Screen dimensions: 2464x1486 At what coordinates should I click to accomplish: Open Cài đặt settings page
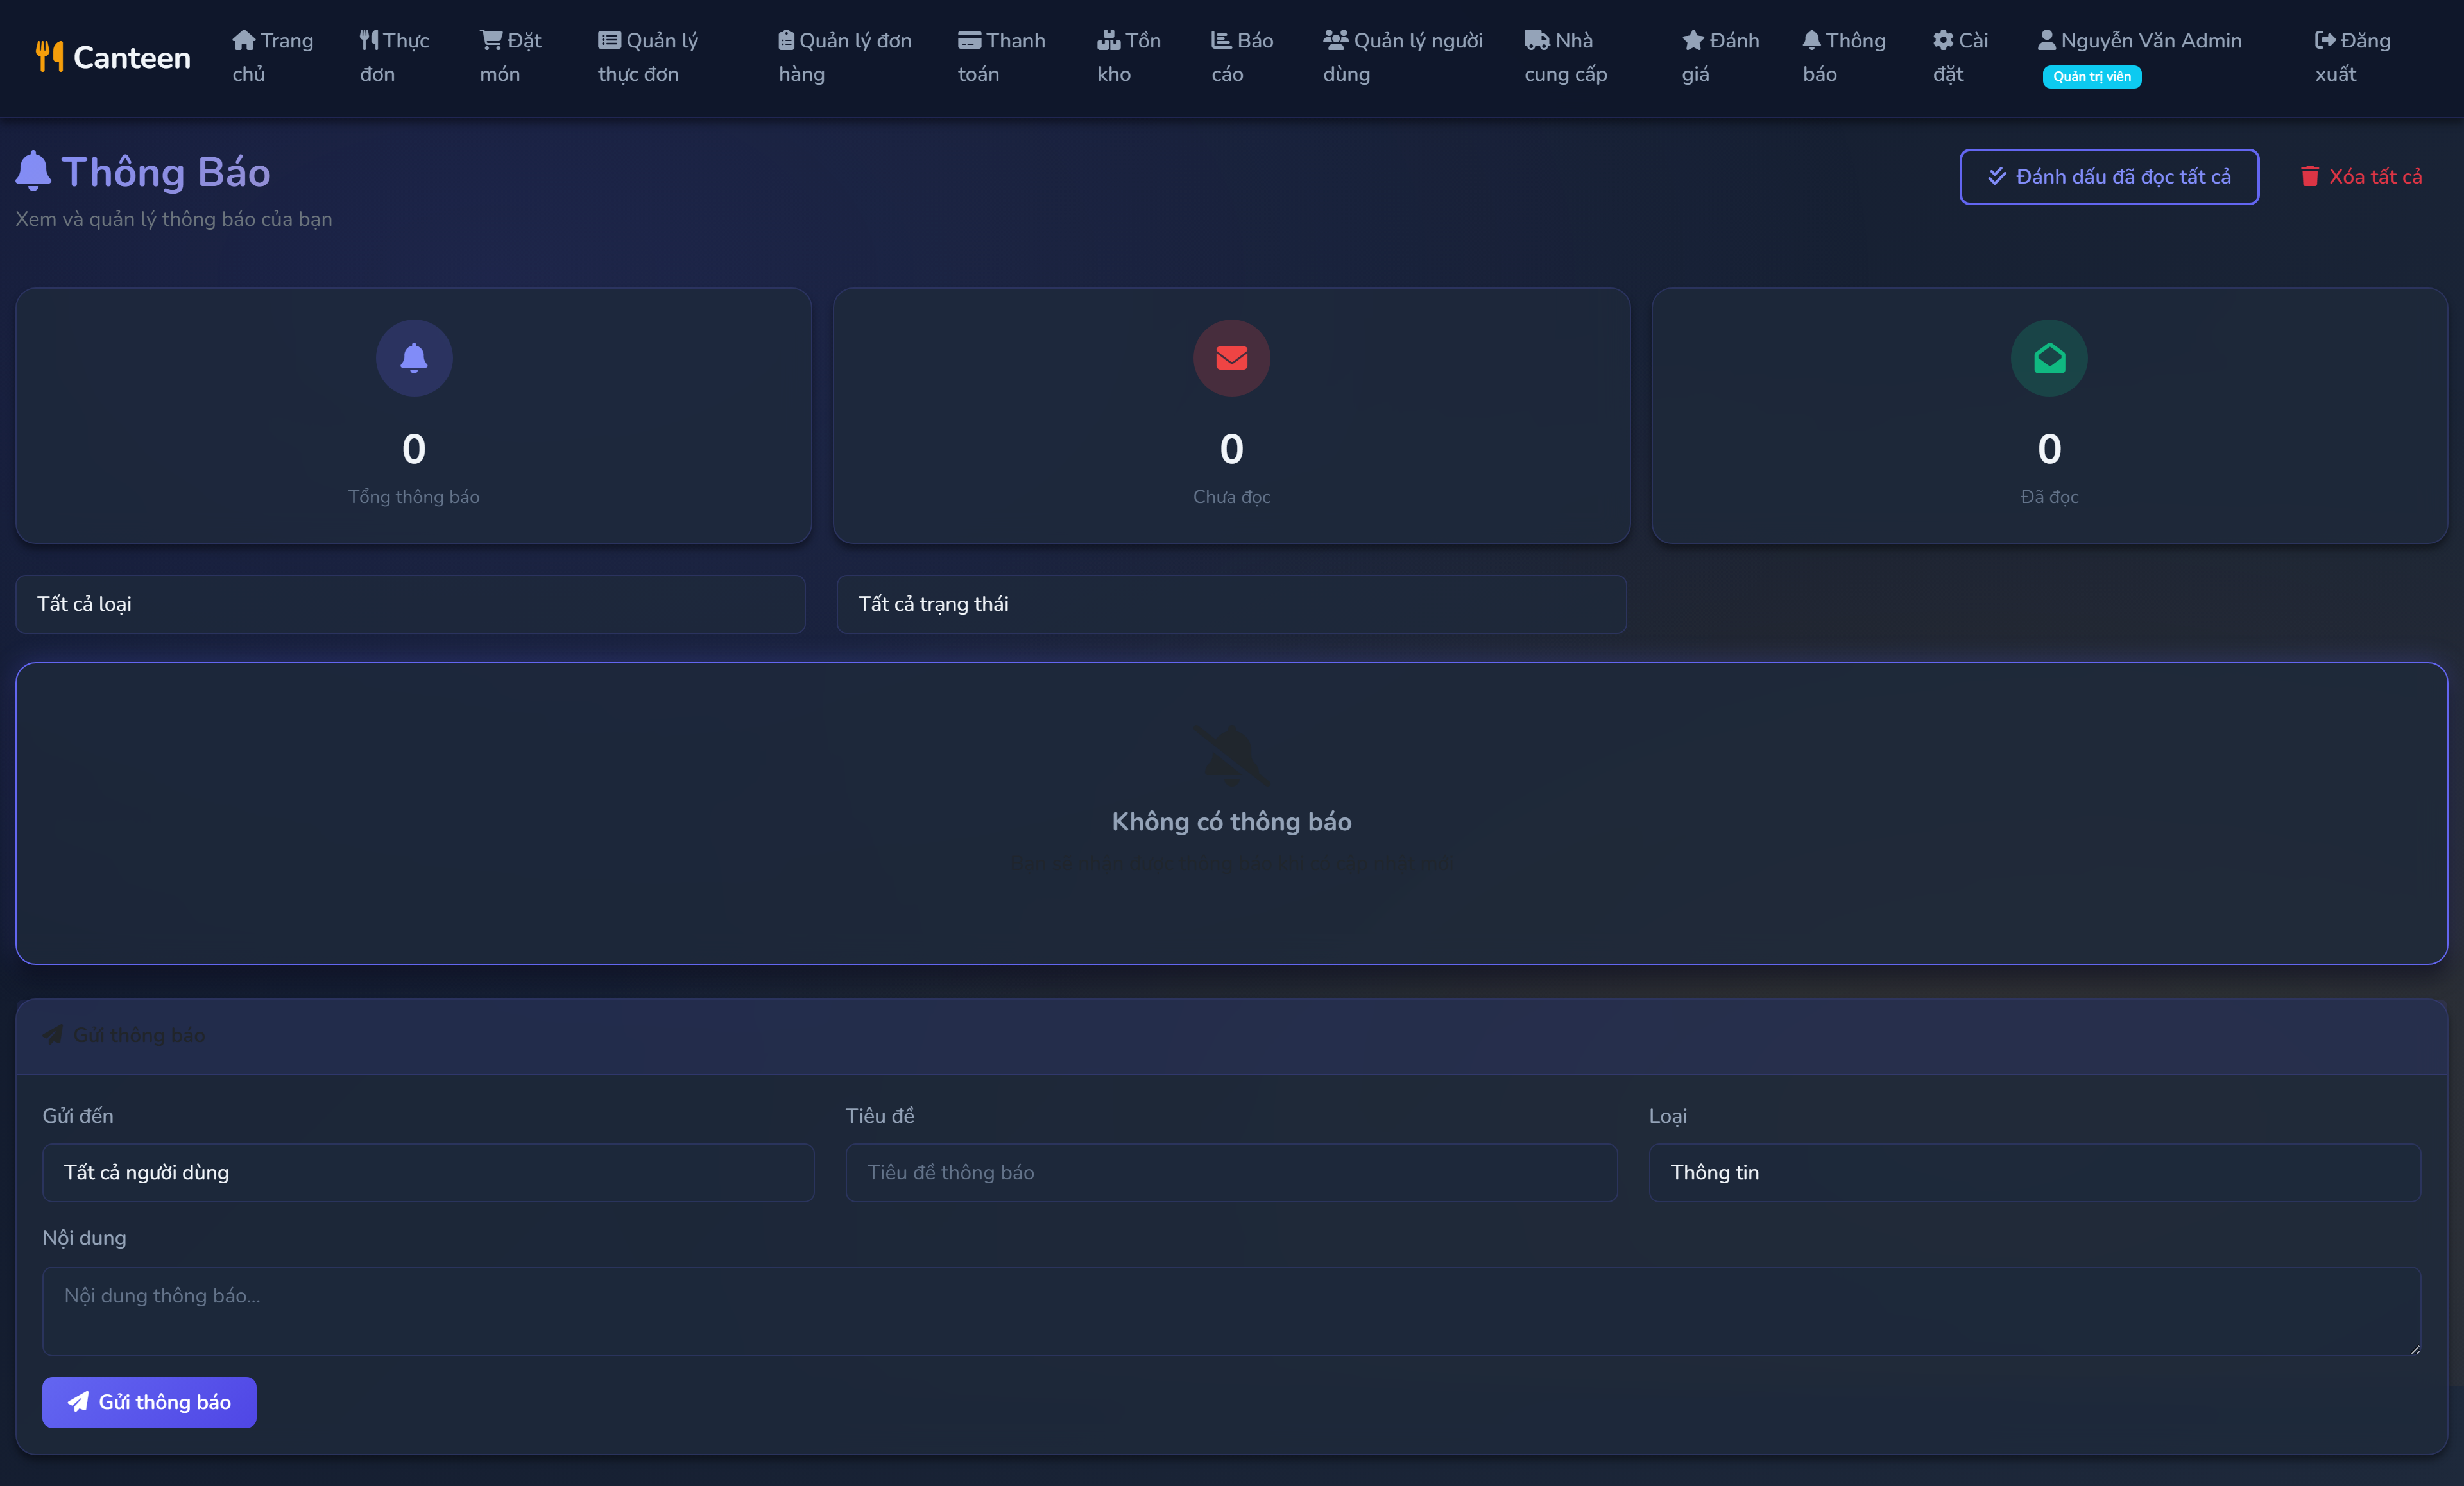pos(1960,57)
